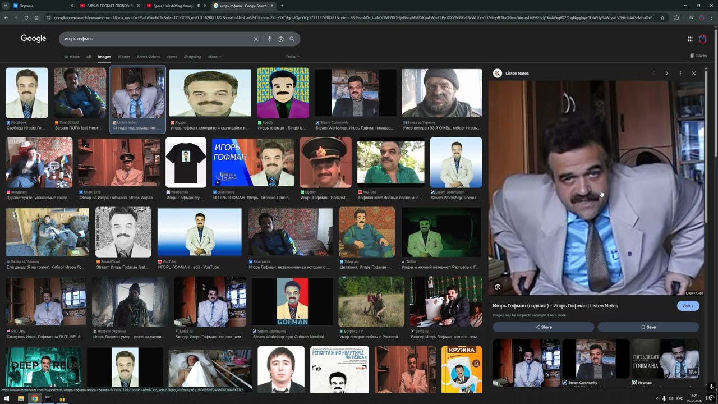Screen dimensions: 718x404
Task: Open search by image camera icon
Action: tap(281, 39)
